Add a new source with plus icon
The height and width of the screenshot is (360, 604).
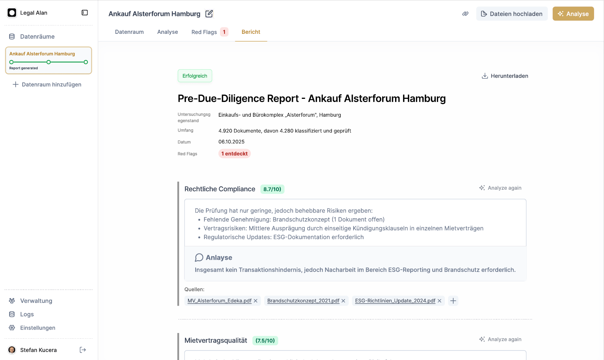[453, 301]
